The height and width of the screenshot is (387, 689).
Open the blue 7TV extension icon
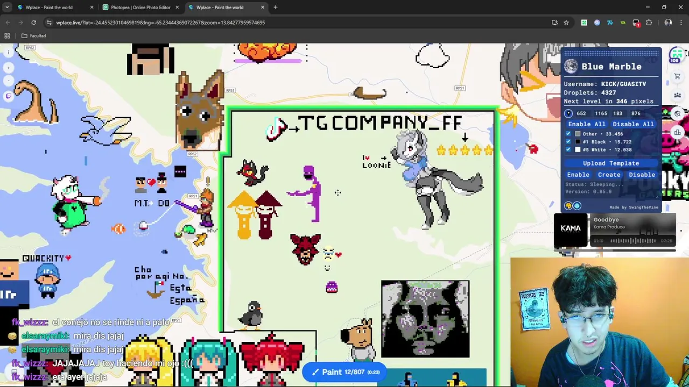(610, 23)
